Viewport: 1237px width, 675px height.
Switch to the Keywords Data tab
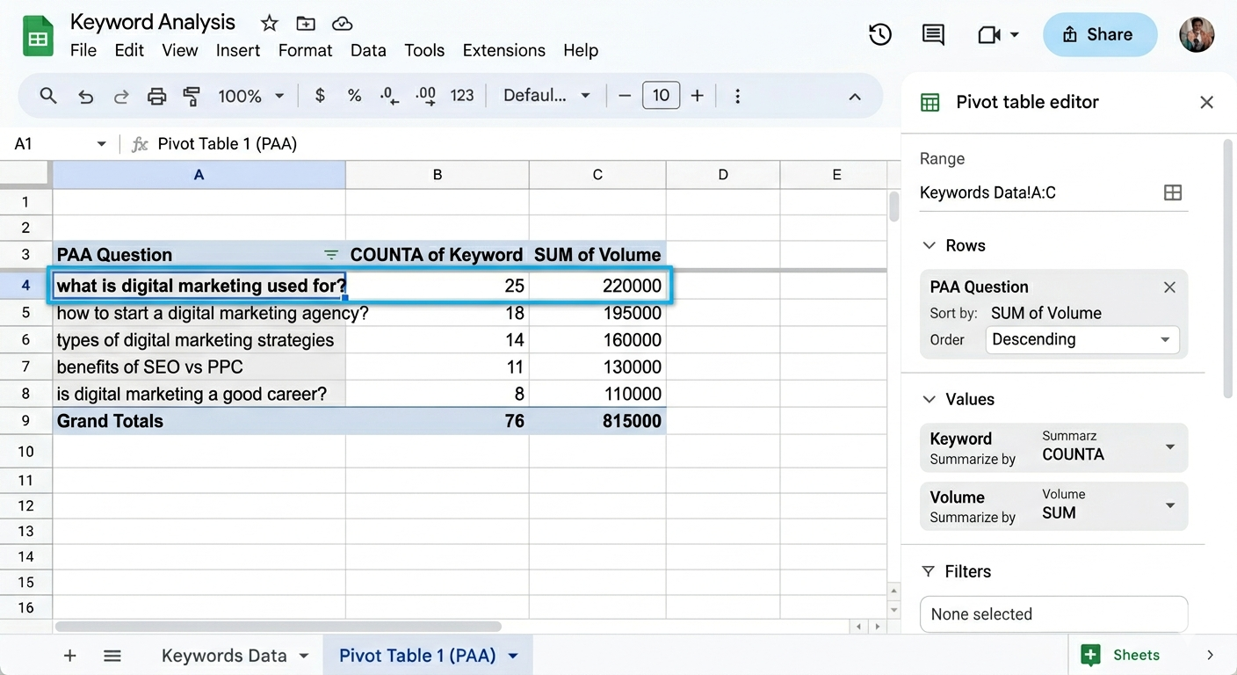tap(223, 655)
